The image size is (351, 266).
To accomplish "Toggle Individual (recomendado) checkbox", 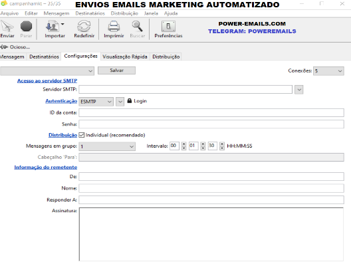I will (x=82, y=135).
